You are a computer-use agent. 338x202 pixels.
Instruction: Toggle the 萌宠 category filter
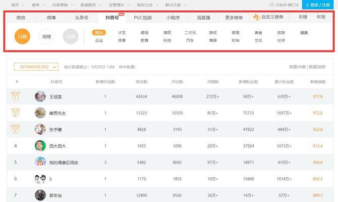click(144, 33)
